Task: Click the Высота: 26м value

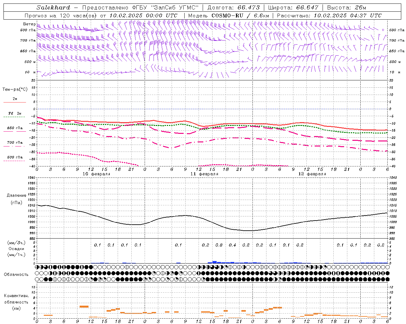Action: tap(347, 8)
